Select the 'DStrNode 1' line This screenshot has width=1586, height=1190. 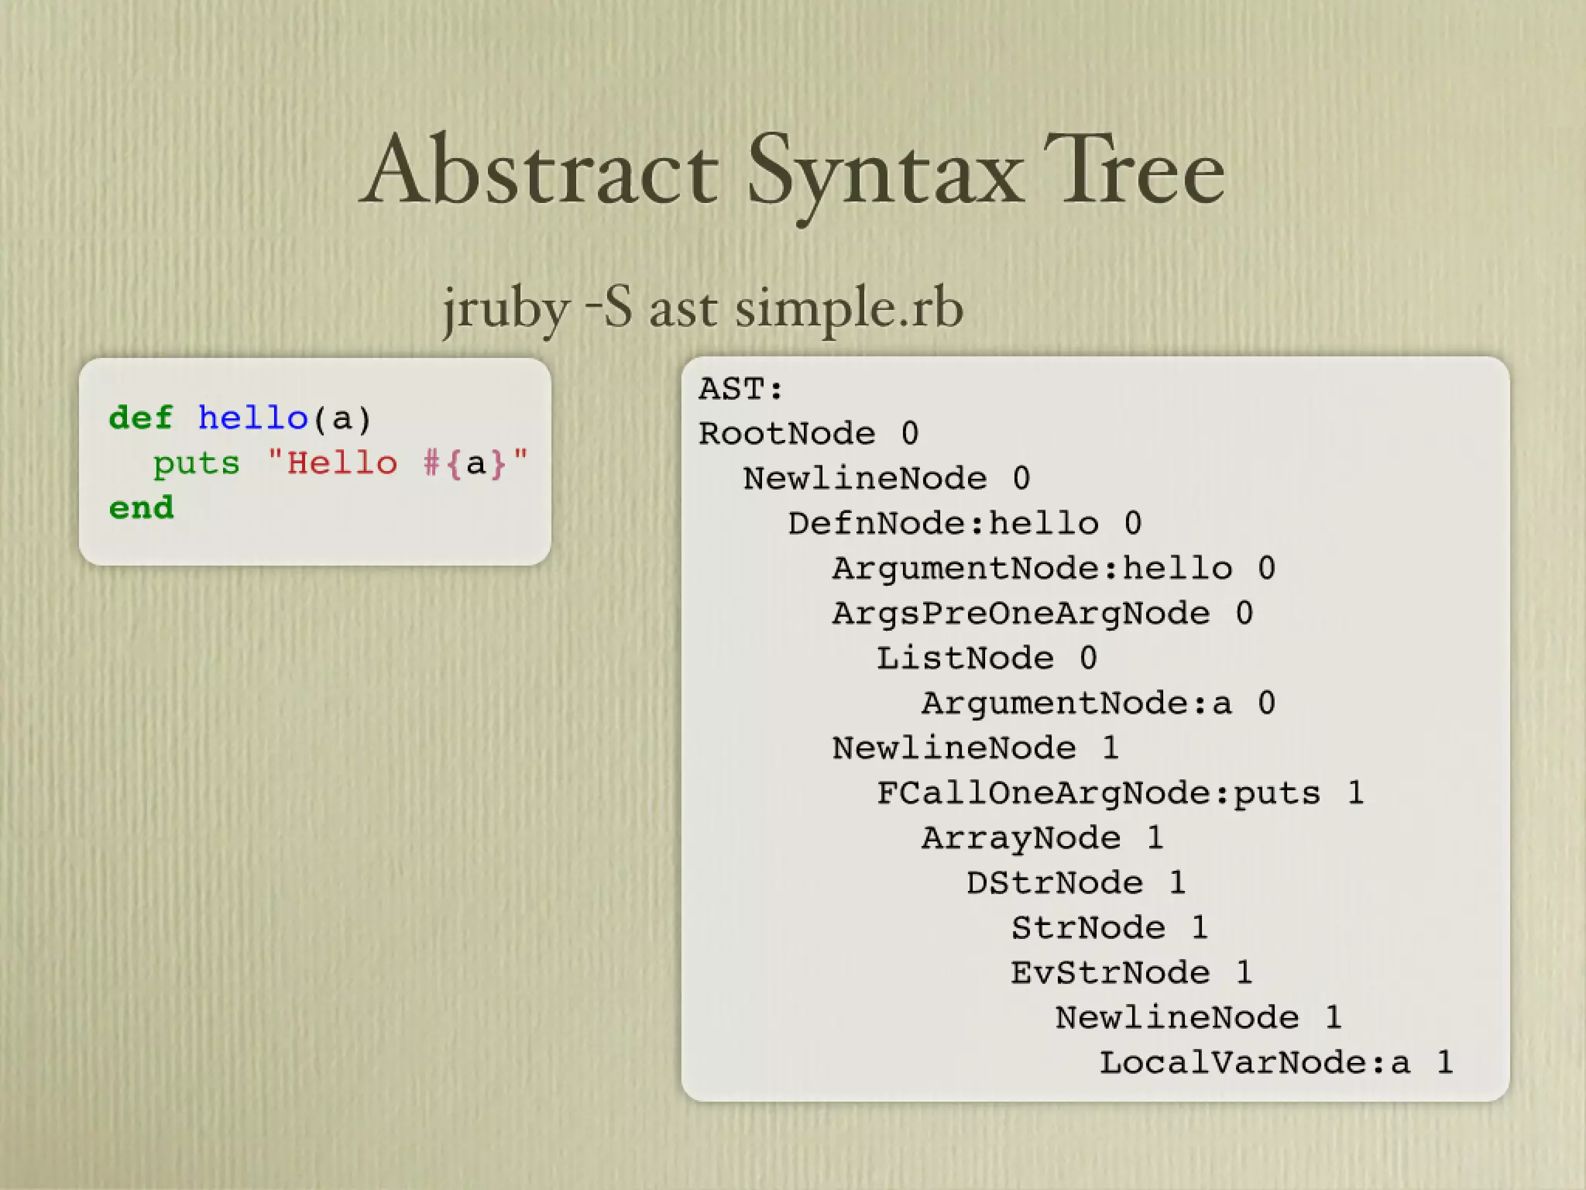point(1076,883)
